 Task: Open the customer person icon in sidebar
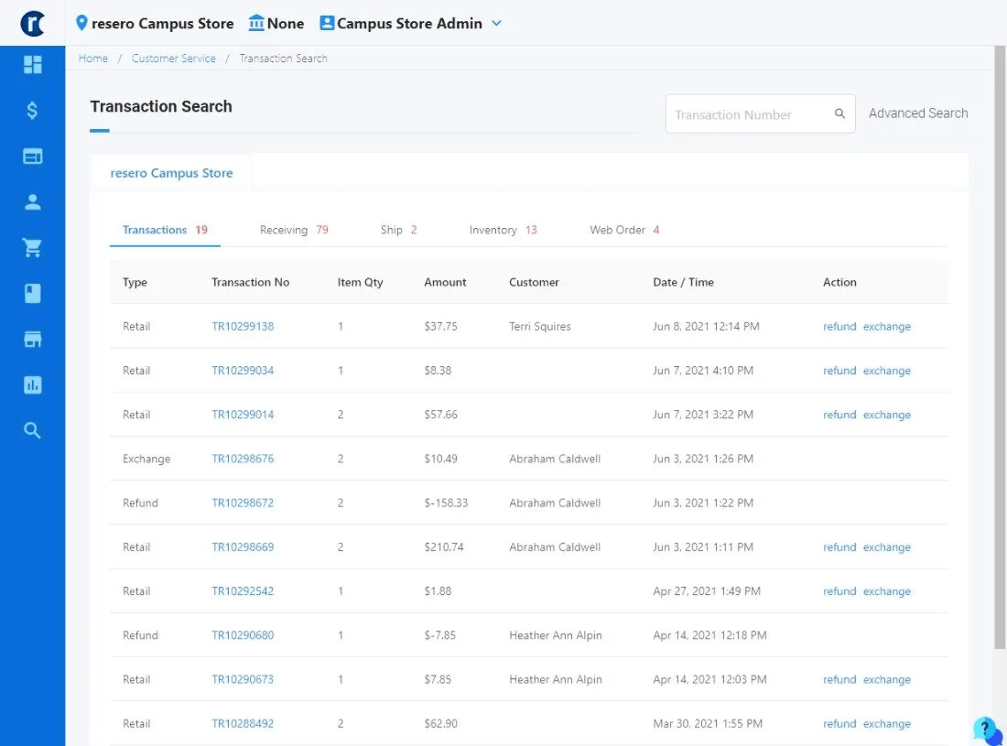click(x=32, y=202)
